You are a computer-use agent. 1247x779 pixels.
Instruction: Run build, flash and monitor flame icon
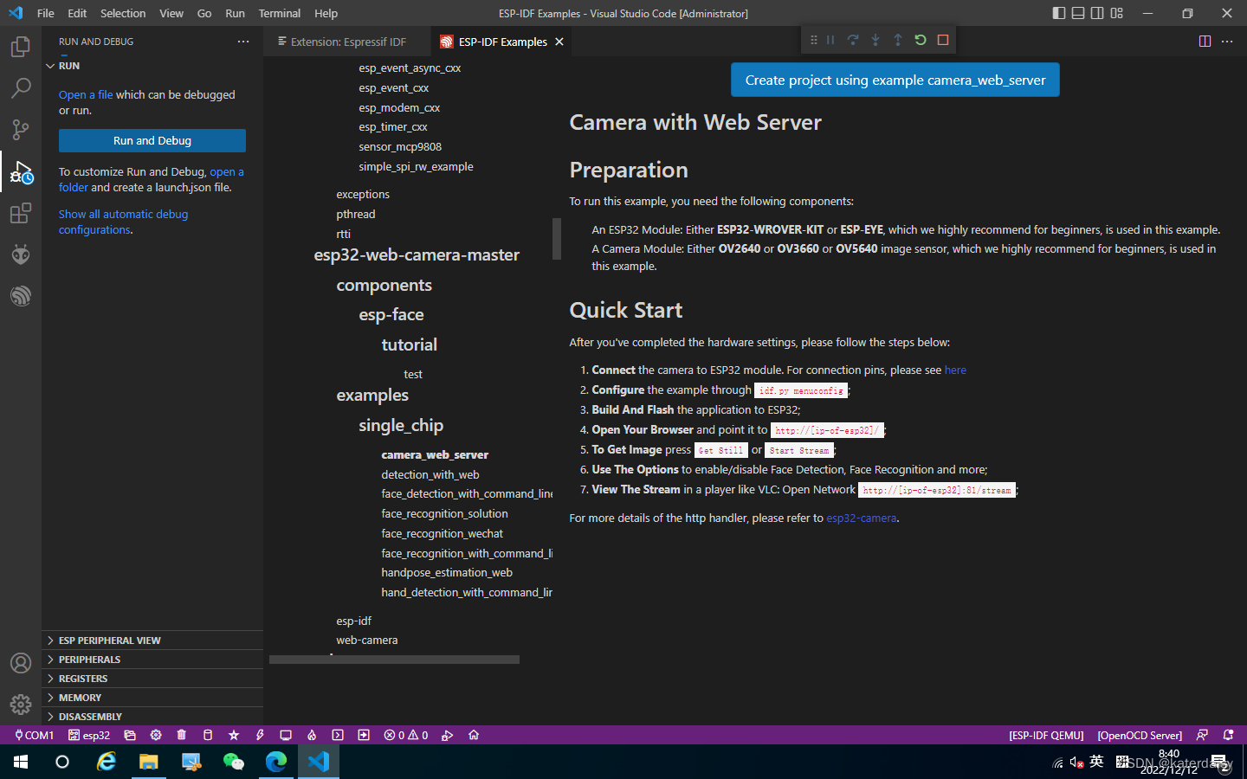(312, 735)
